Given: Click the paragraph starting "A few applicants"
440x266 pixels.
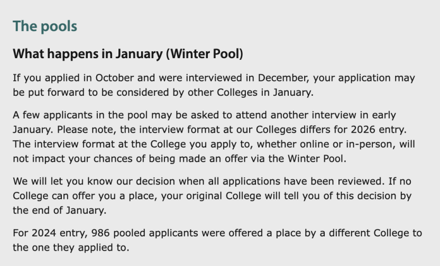Looking at the screenshot, I should click(x=214, y=136).
